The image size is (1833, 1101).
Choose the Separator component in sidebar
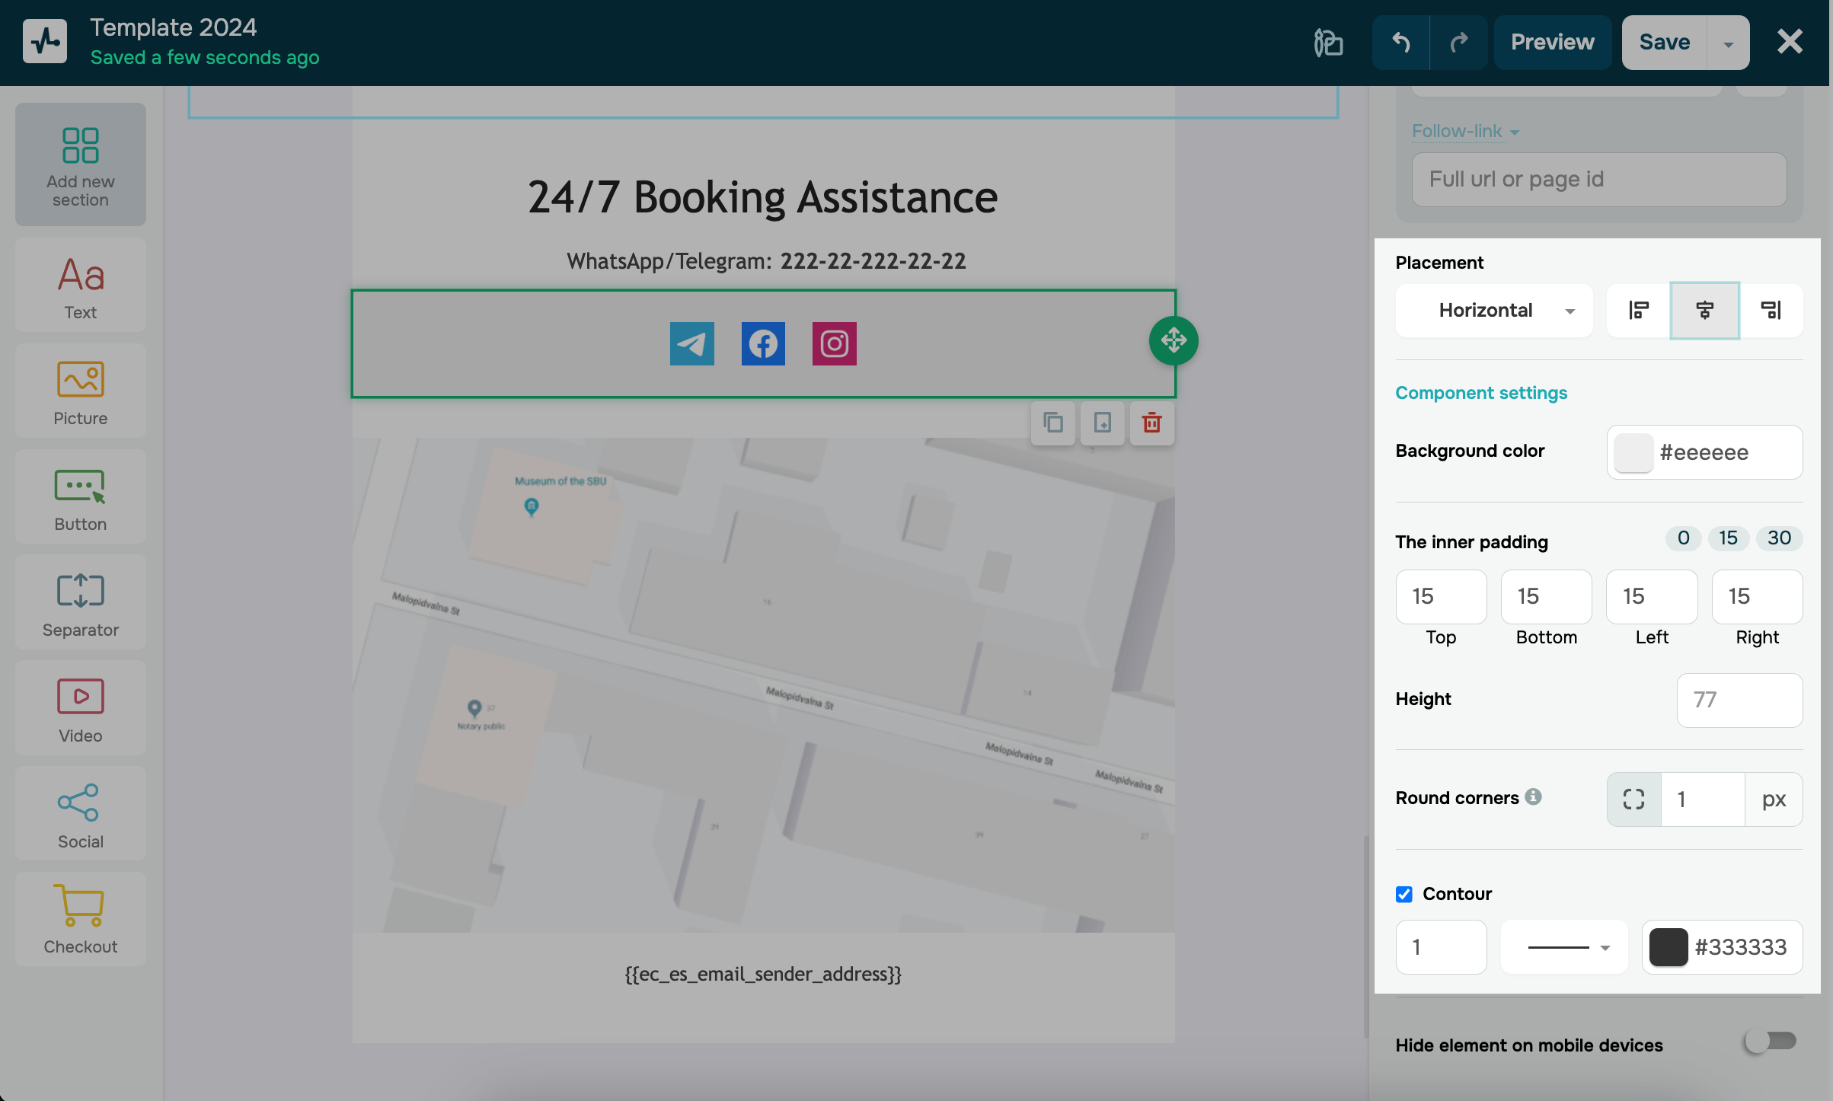pos(80,603)
